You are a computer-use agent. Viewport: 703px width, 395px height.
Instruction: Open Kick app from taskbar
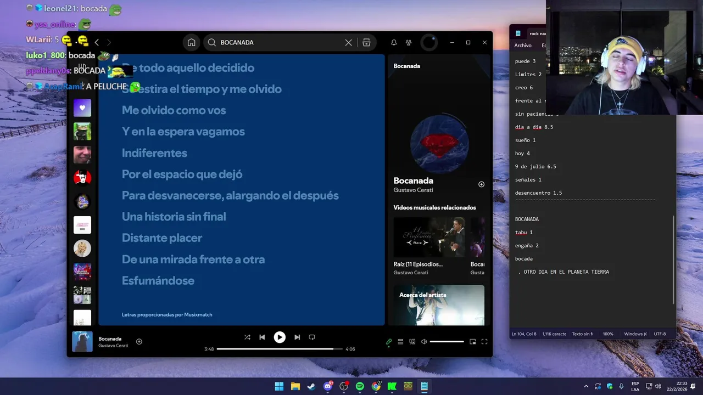coord(392,386)
